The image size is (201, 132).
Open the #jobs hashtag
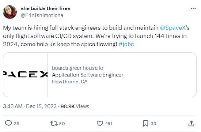(126, 44)
